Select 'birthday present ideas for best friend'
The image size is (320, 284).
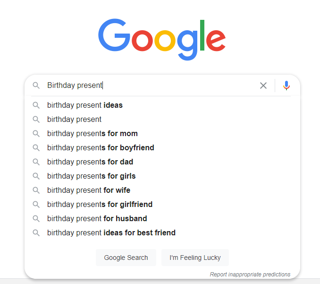pos(162,232)
